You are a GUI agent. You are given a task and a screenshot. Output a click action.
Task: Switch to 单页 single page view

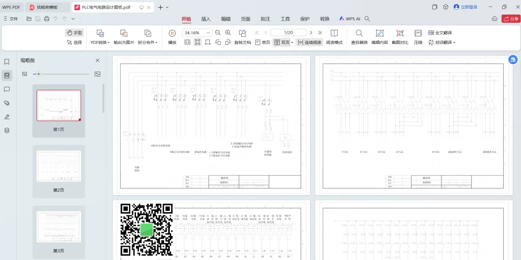coord(262,42)
